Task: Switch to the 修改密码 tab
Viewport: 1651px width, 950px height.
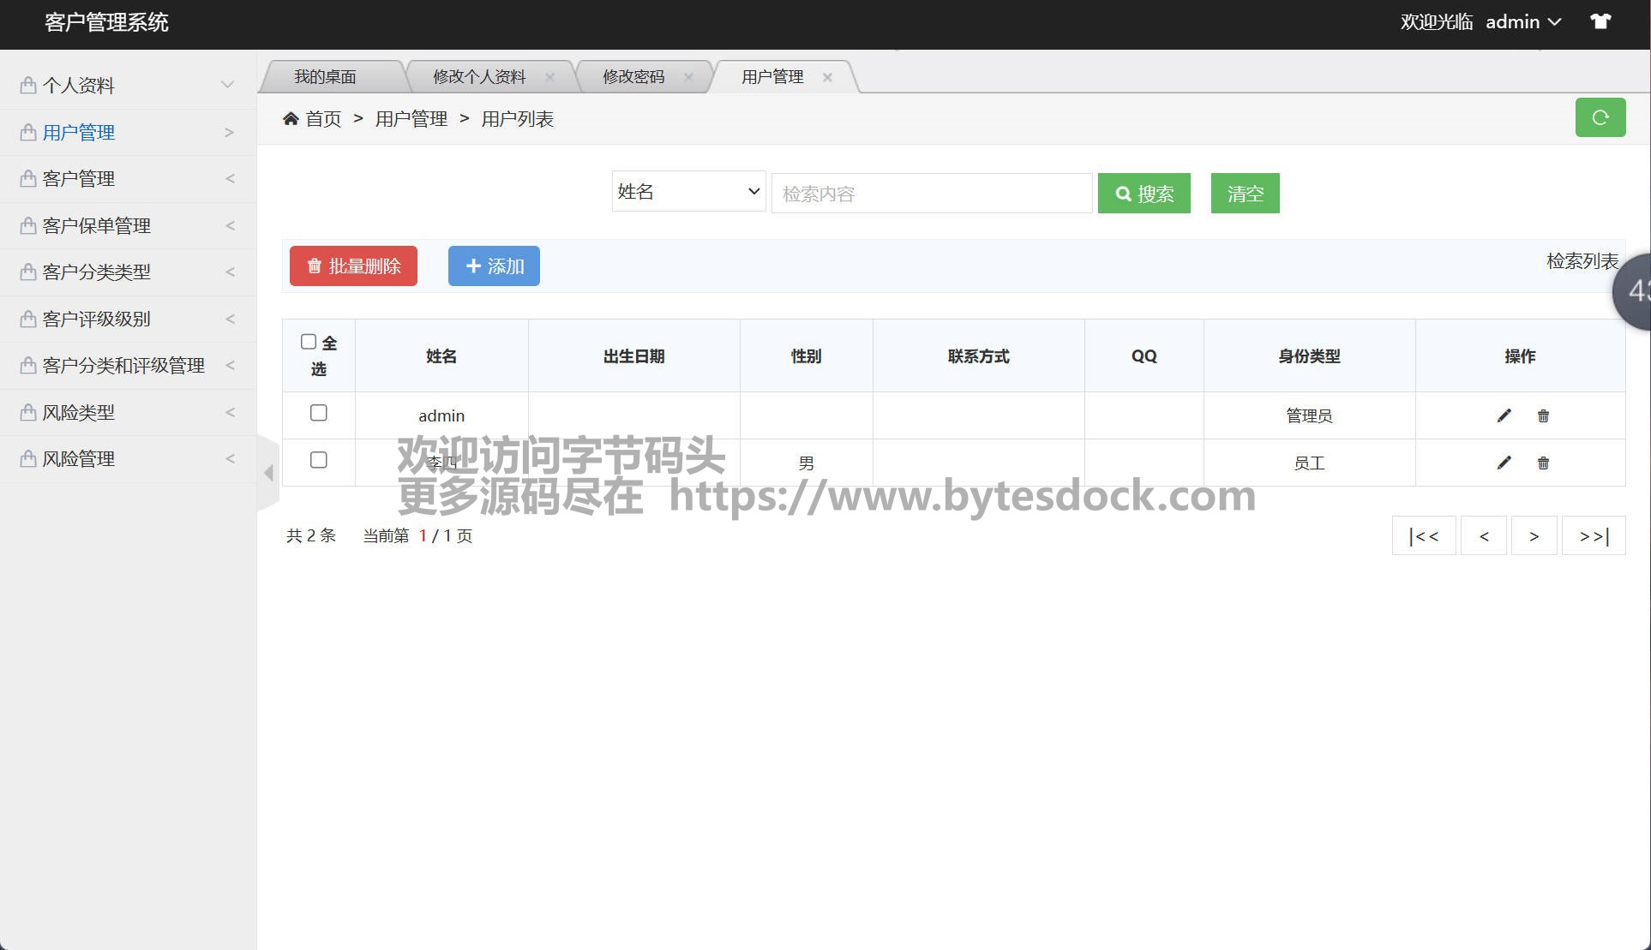Action: [633, 77]
